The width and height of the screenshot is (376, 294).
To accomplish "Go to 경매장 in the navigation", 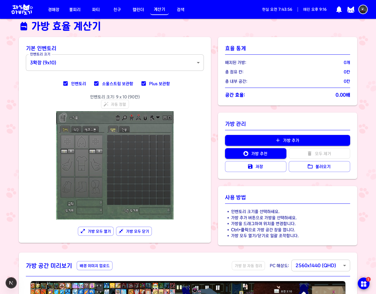I will pyautogui.click(x=54, y=9).
